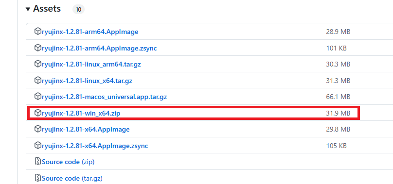This screenshot has height=184, width=393.
Task: Click zip file icon beside Source code (tar.gz)
Action: (37, 178)
